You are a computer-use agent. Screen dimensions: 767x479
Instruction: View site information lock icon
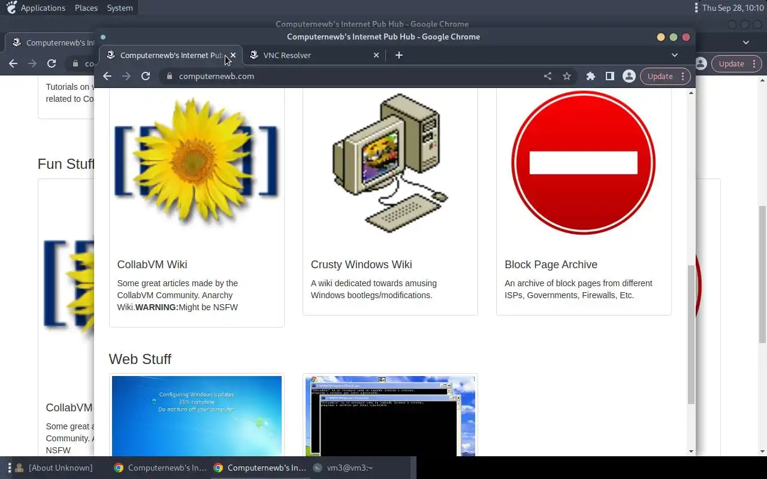tap(169, 76)
